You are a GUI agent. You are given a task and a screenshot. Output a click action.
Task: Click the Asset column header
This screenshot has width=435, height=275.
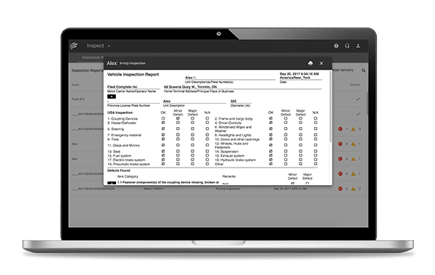(x=75, y=85)
